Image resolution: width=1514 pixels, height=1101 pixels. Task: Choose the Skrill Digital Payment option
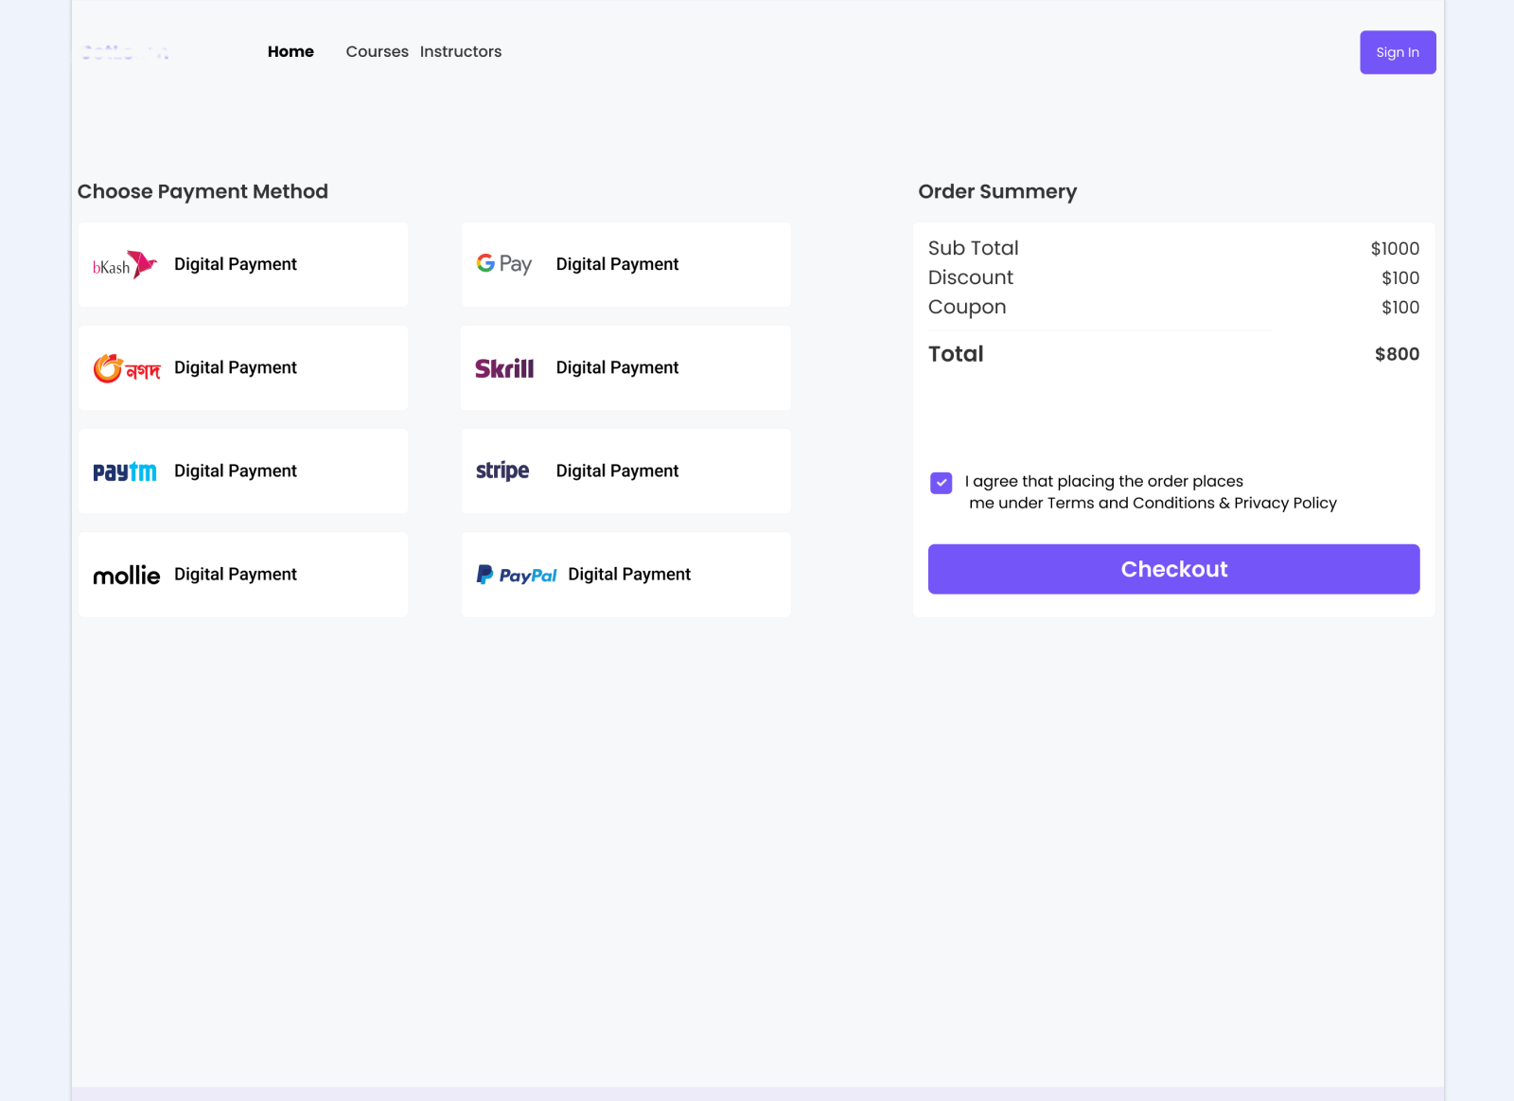[x=625, y=367]
